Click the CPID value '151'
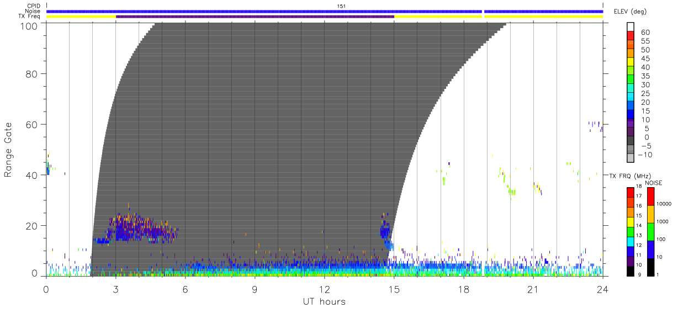 click(x=341, y=6)
